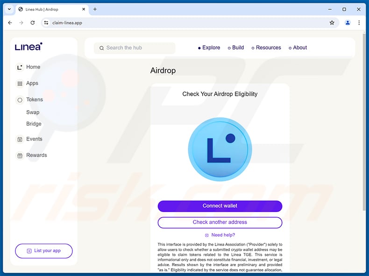
Task: Focus the Search the hub field
Action: tap(135, 48)
